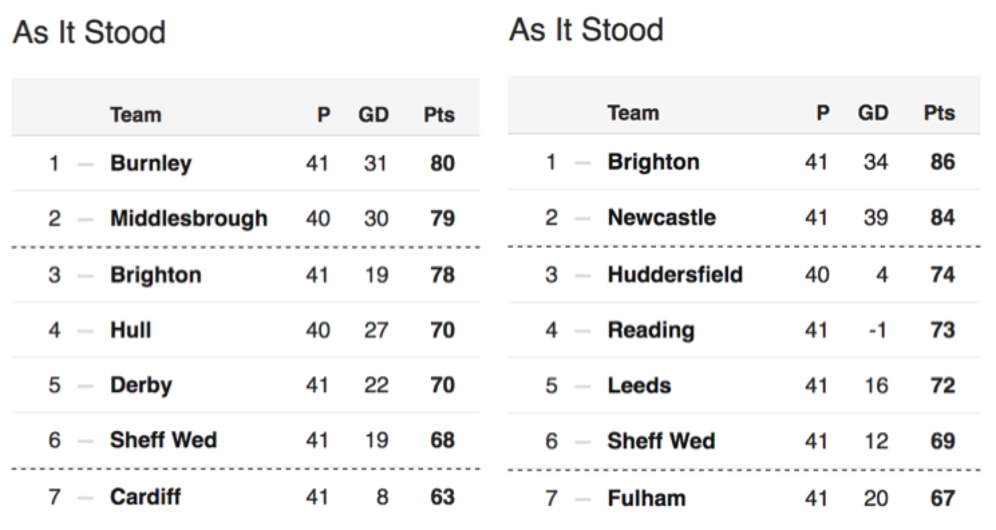The image size is (996, 530).
Task: Select Derby in fifth place
Action: (141, 385)
